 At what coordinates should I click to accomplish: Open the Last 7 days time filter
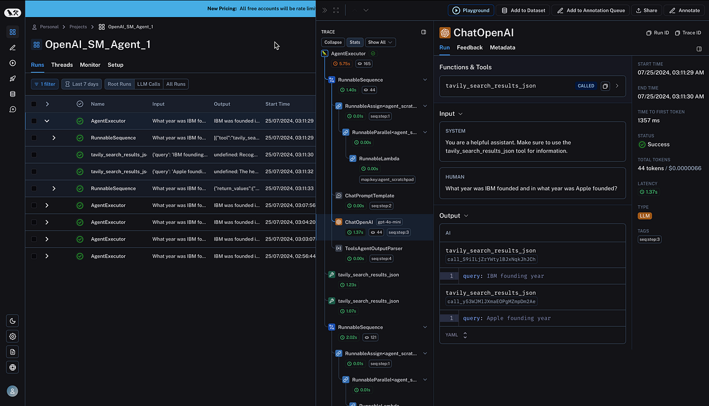pos(82,84)
